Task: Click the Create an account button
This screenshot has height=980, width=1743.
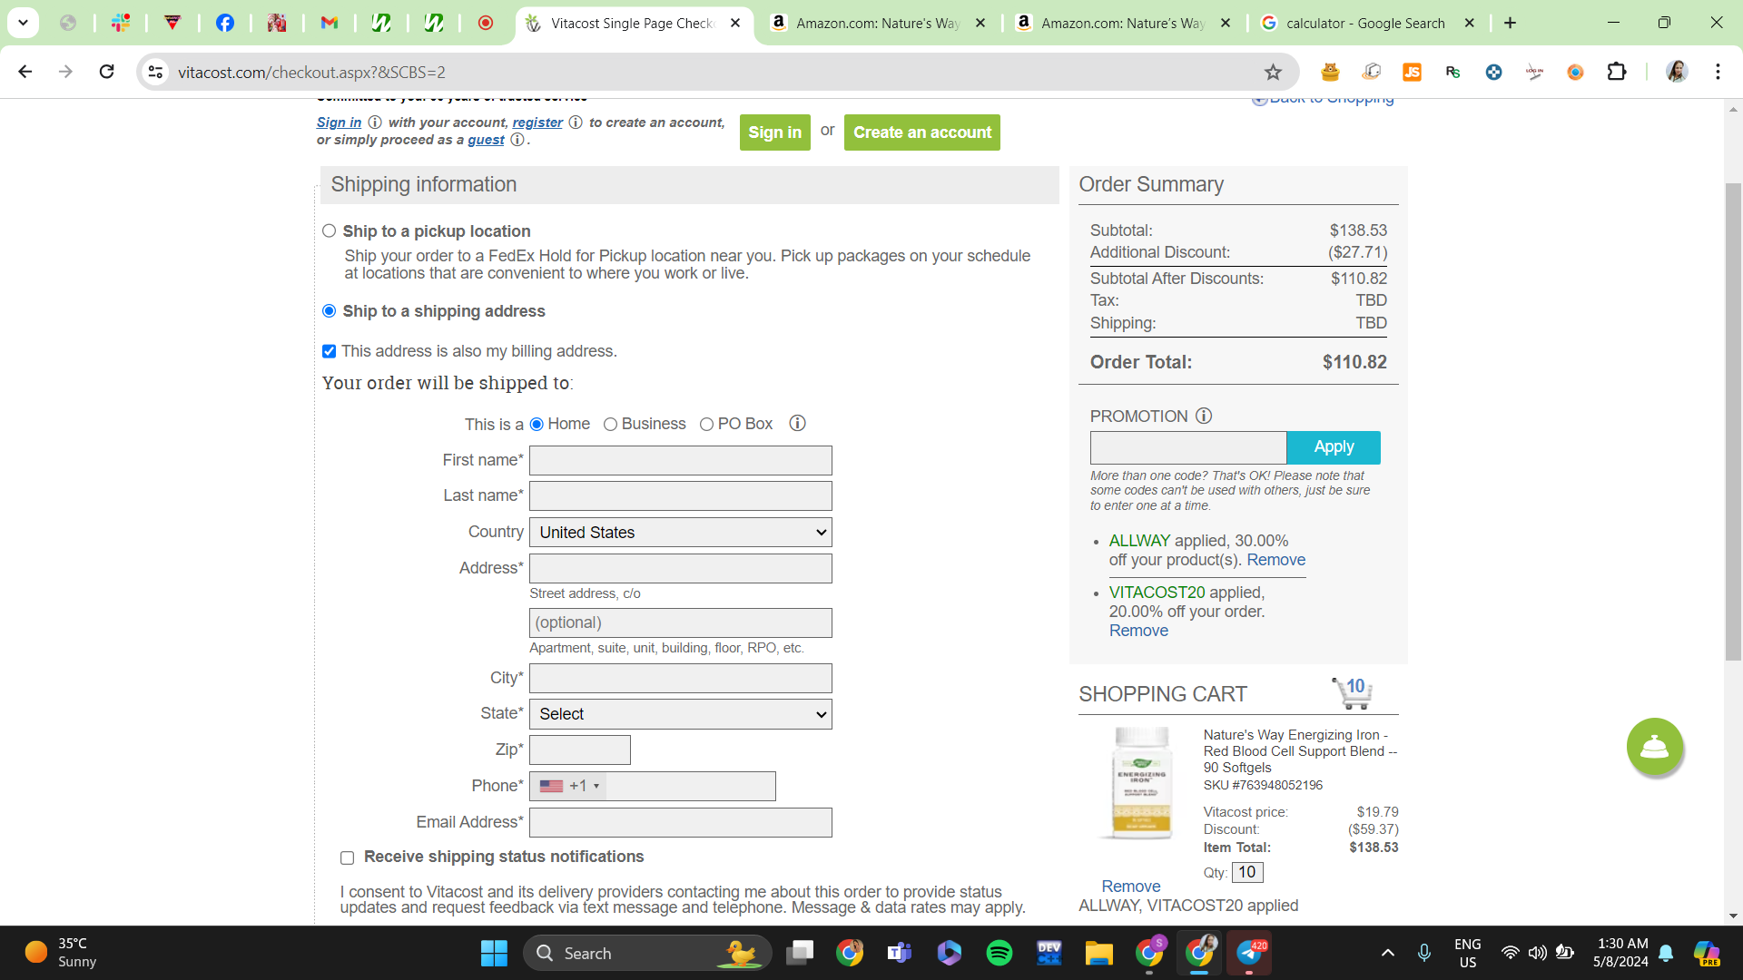Action: pyautogui.click(x=921, y=132)
